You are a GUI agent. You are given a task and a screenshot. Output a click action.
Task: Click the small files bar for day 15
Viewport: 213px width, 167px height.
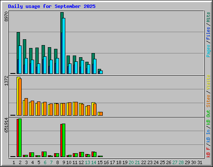point(101,72)
